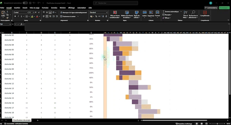231x125 pixels.
Task: Toggle bold formatting G button
Action: click(15, 16)
